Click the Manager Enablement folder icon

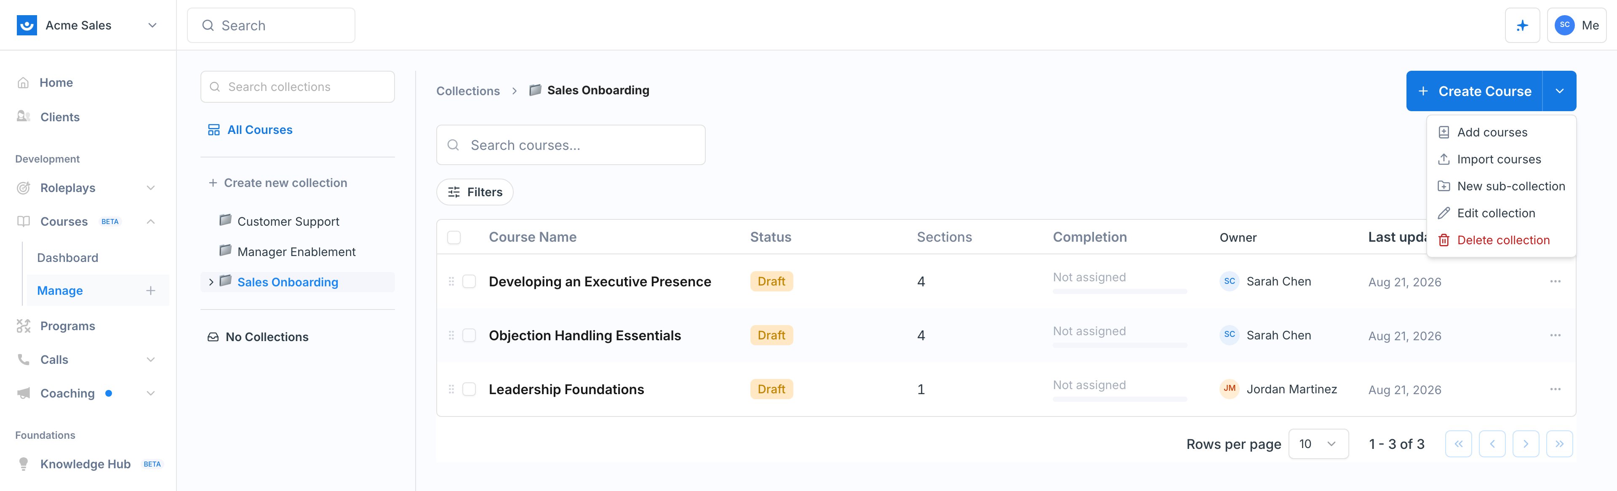225,251
